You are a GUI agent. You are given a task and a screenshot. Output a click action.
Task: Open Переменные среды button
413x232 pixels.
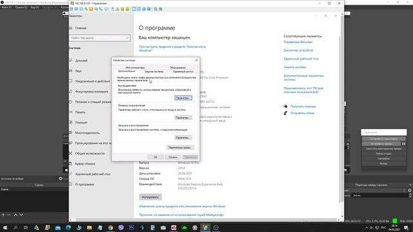180,148
